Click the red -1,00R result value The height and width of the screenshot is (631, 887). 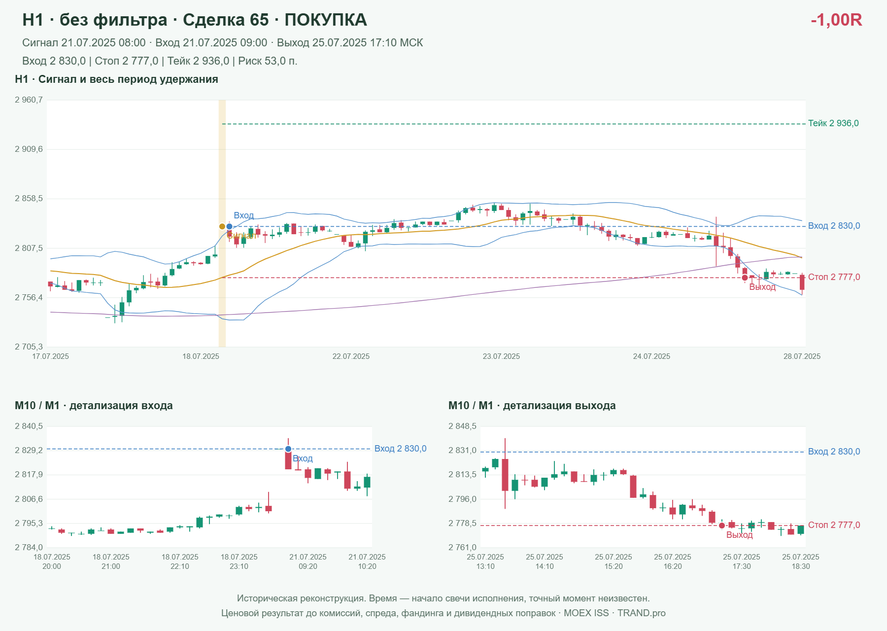tap(836, 20)
